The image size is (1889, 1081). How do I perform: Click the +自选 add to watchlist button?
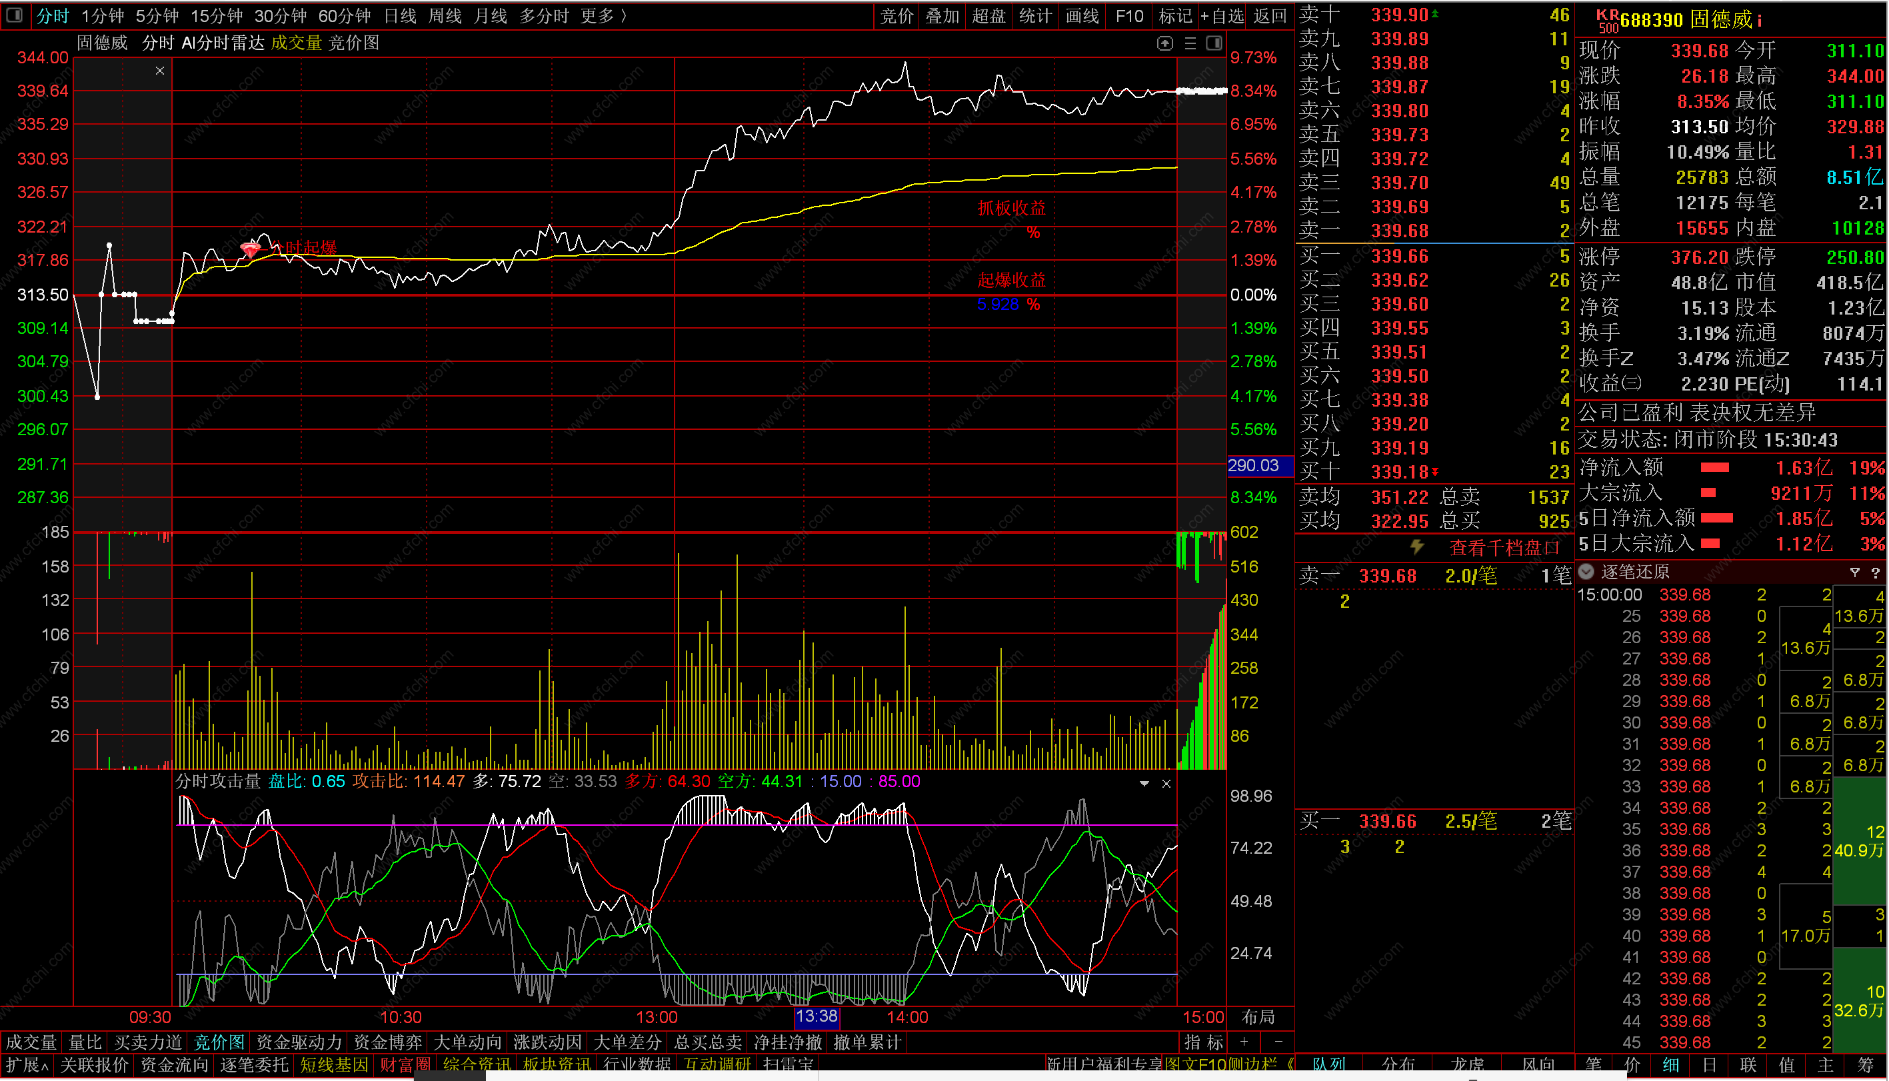[1222, 15]
